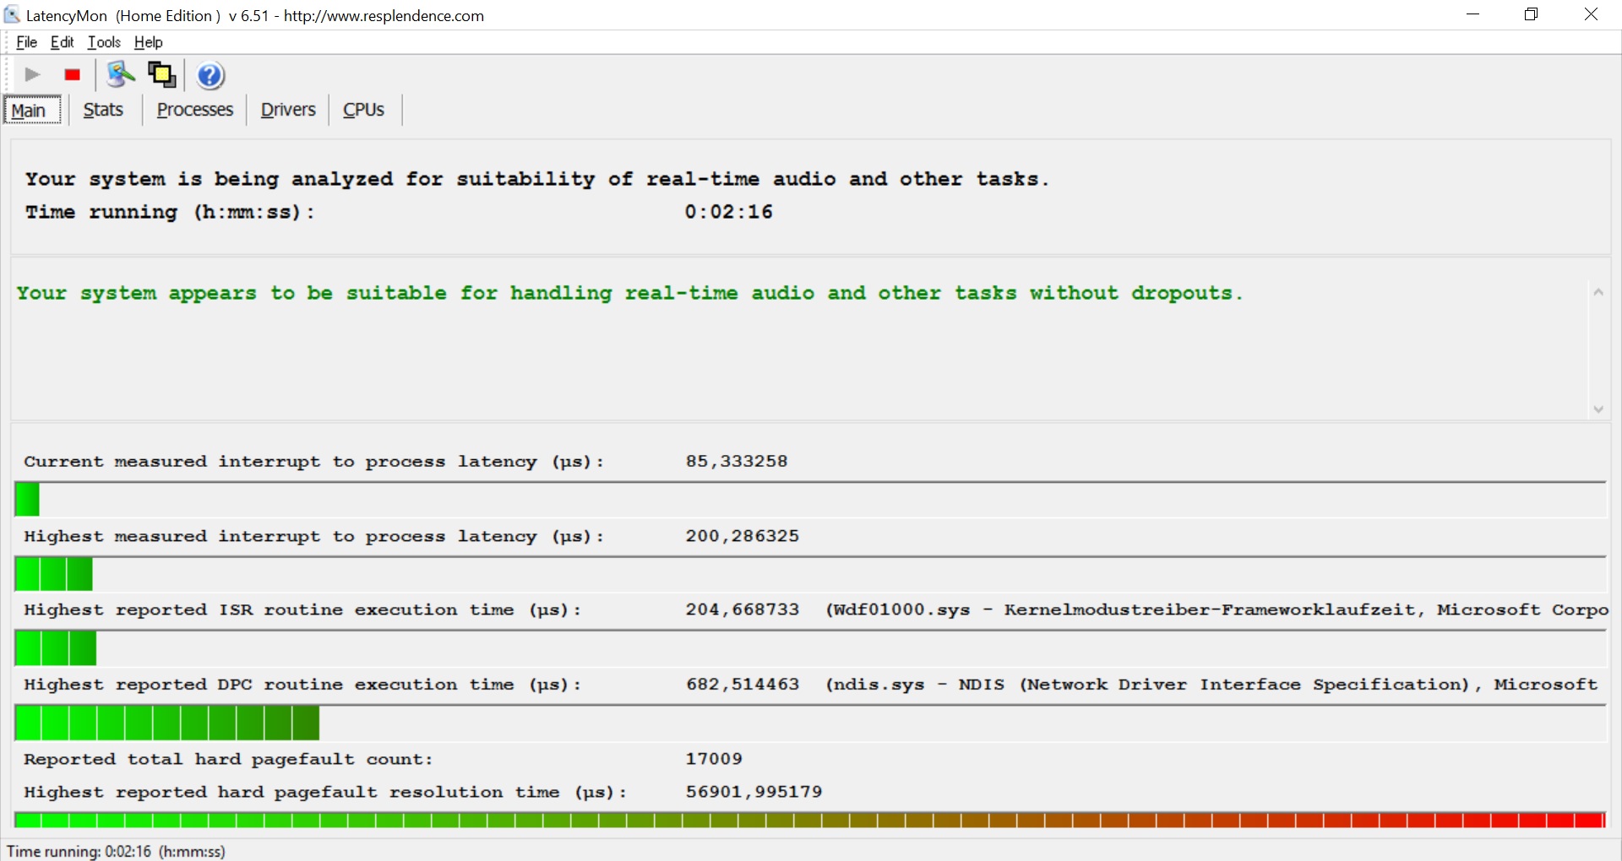Click the overlapping windows toolbar icon
The image size is (1622, 861).
click(x=162, y=75)
